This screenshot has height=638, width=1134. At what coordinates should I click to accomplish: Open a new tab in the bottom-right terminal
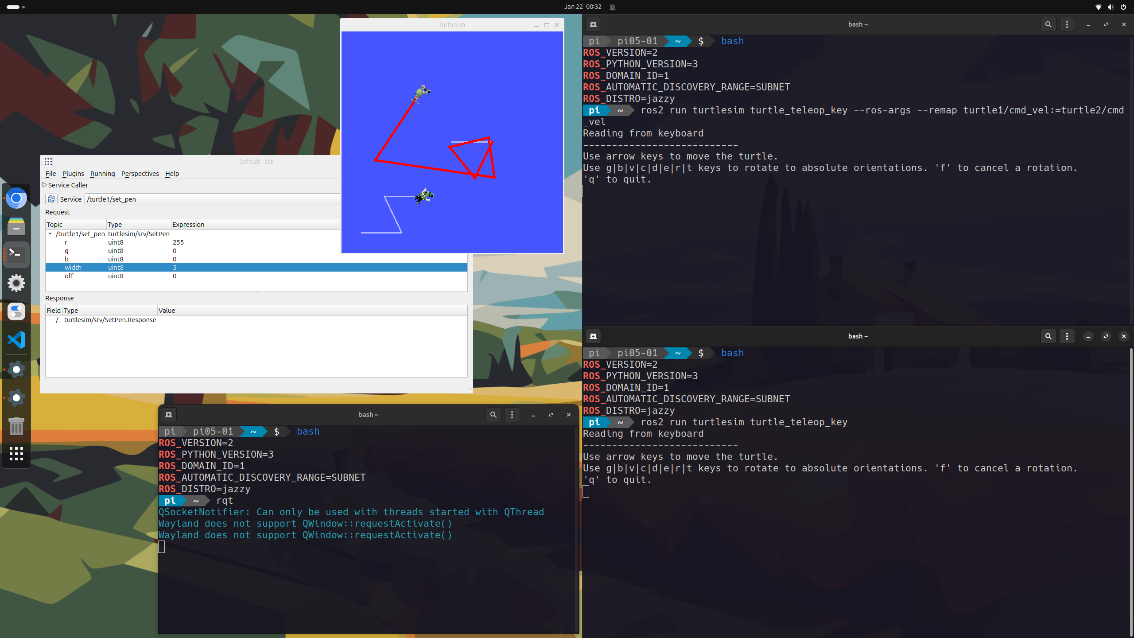(593, 336)
